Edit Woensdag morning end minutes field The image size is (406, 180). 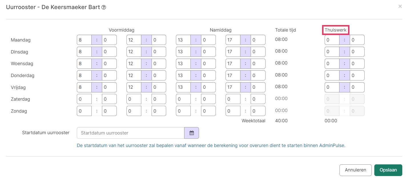click(159, 64)
